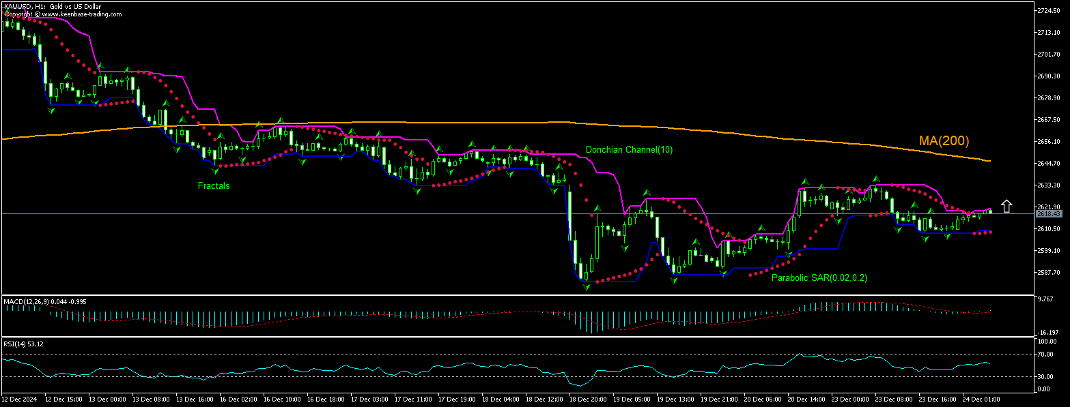This screenshot has width=1070, height=407.
Task: Click the 2644.70 price axis value
Action: pyautogui.click(x=1048, y=164)
